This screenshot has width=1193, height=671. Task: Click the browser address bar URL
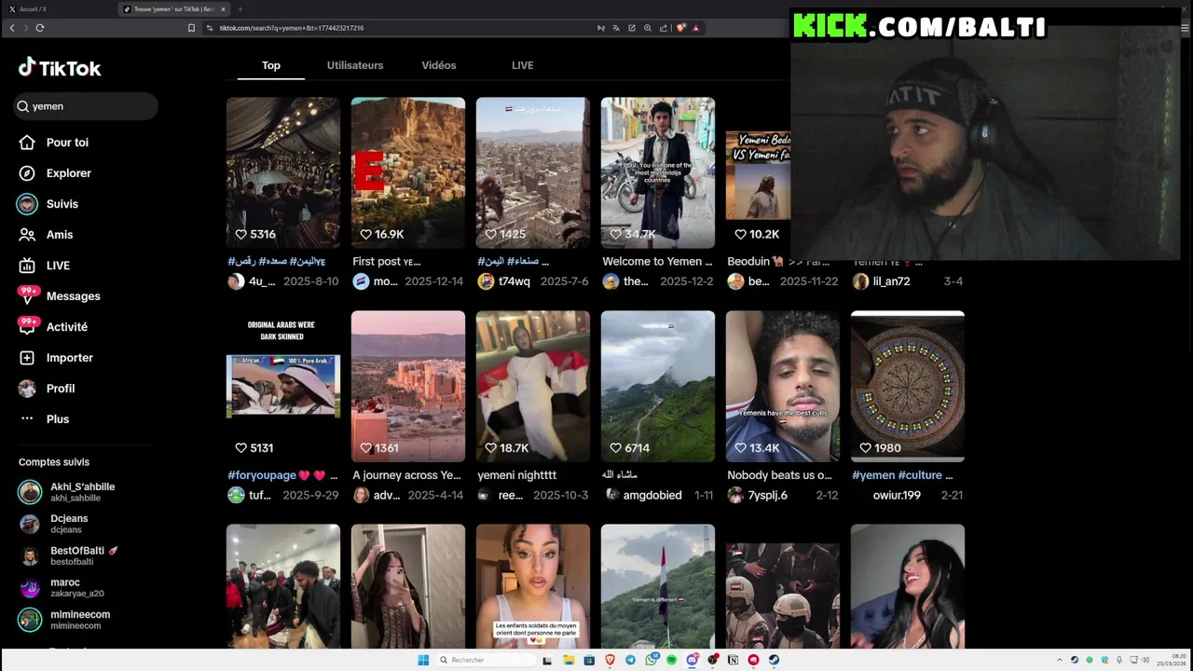292,28
